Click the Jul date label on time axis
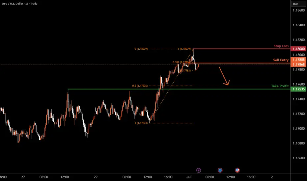Screen dimensions: 307x181 [189, 177]
